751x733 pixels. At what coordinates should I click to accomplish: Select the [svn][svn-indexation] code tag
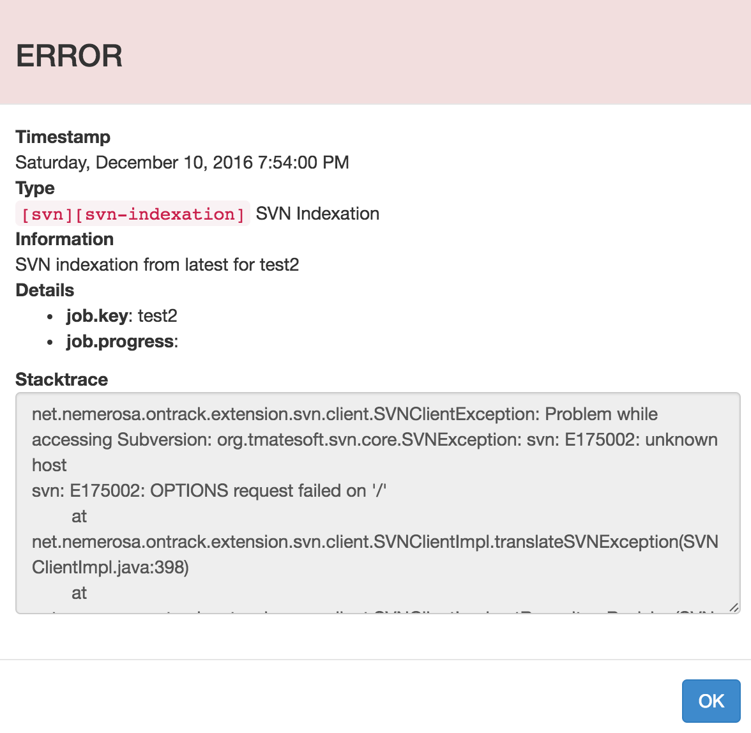133,214
